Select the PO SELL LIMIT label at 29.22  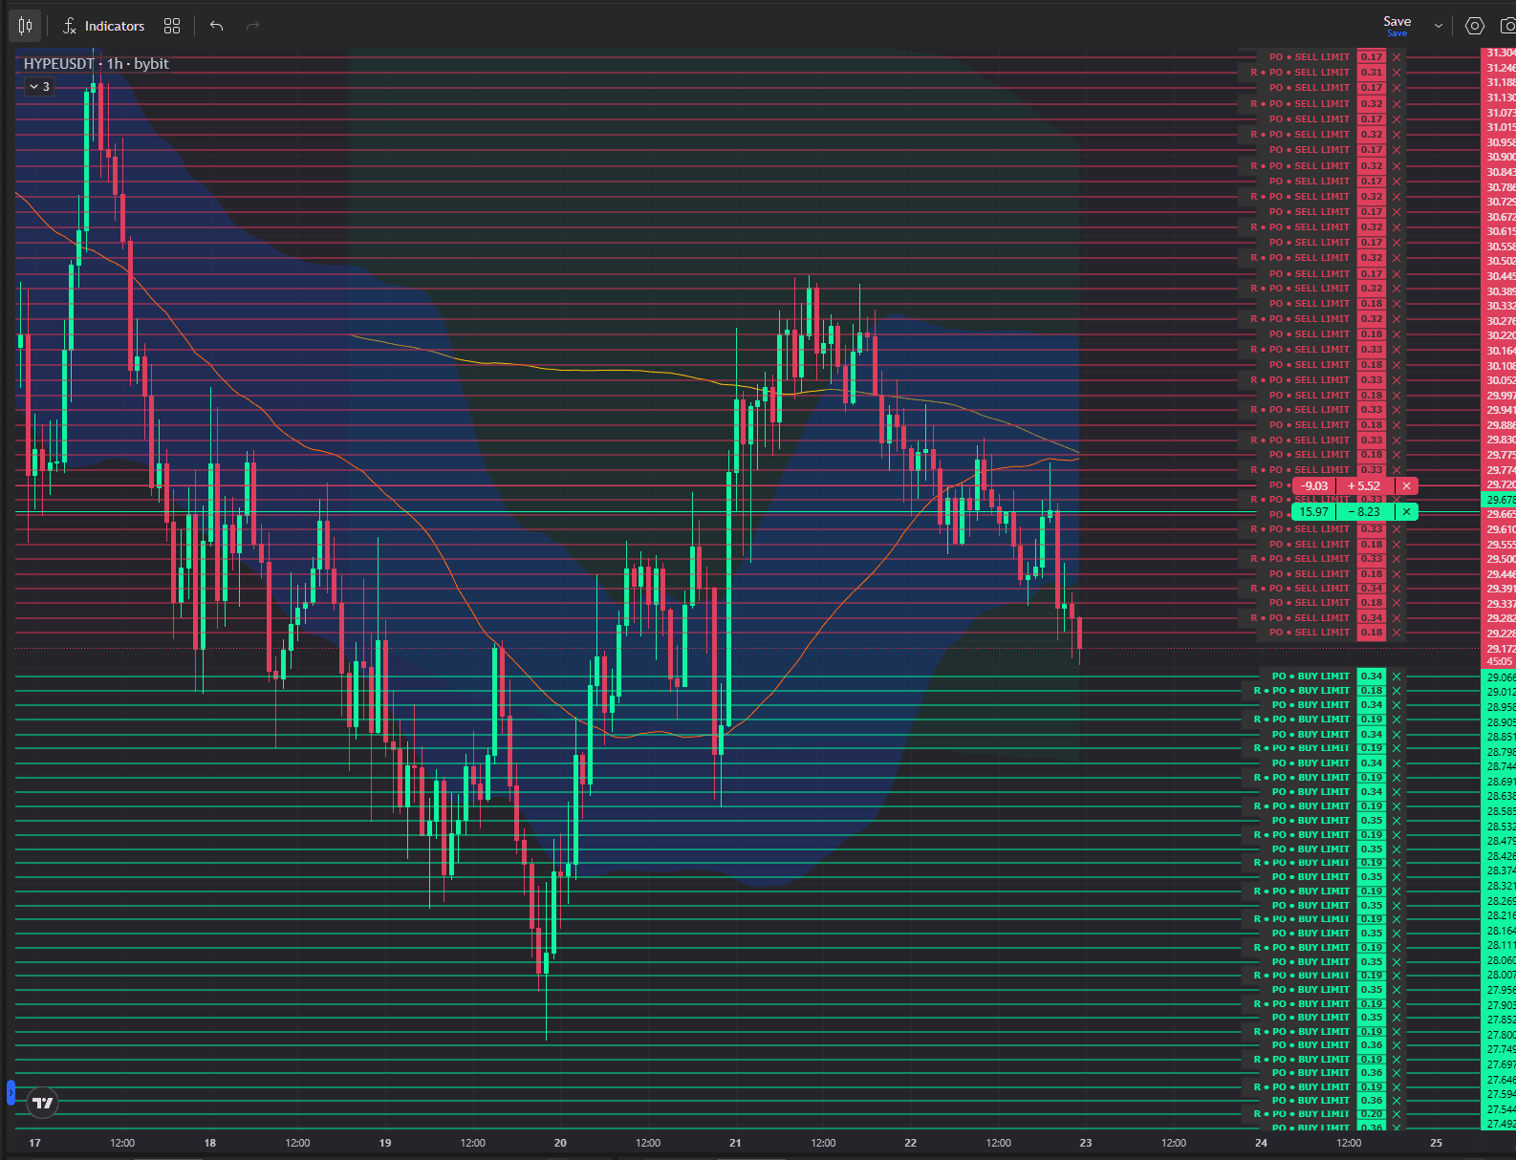[1310, 633]
